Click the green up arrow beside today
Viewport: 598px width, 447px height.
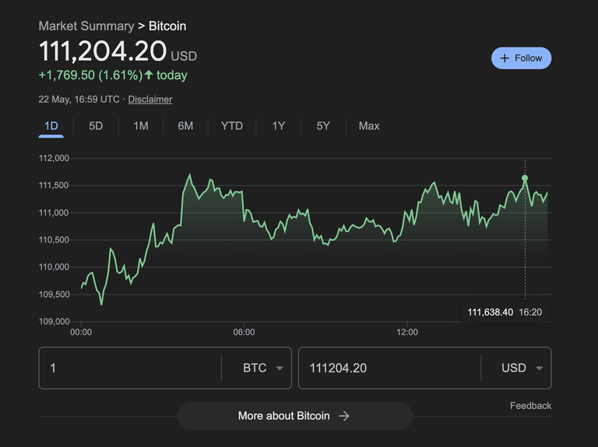point(149,75)
